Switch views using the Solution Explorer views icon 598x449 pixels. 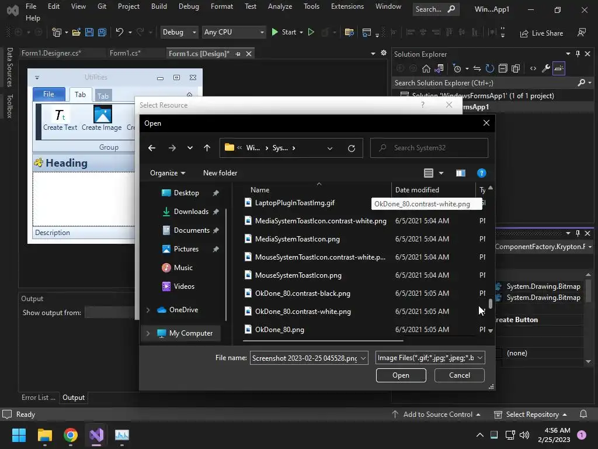coord(439,69)
